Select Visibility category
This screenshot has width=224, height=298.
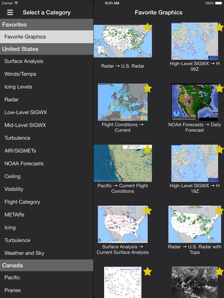[47, 189]
